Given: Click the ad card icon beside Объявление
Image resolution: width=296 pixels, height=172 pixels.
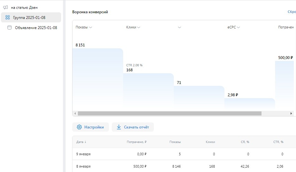Looking at the screenshot, I should [x=9, y=27].
